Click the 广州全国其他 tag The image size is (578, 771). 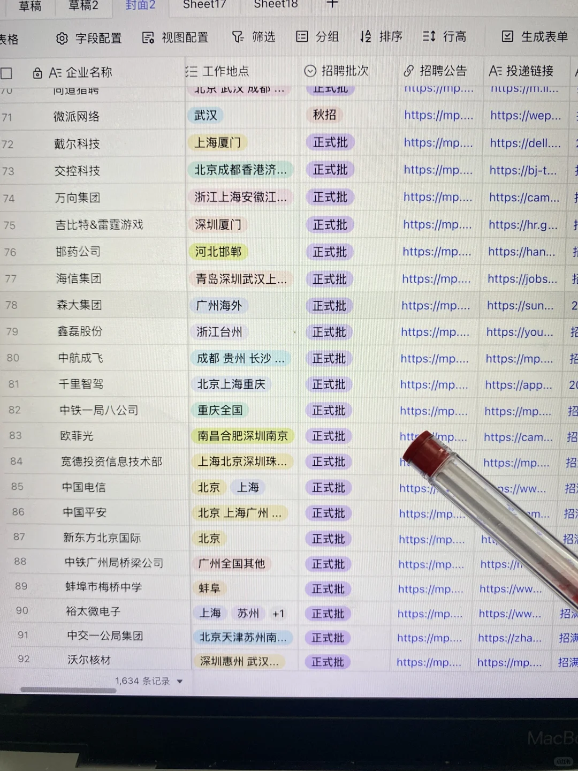(x=232, y=564)
